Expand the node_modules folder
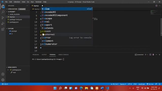The width and height of the screenshot is (162, 91). coord(15,14)
